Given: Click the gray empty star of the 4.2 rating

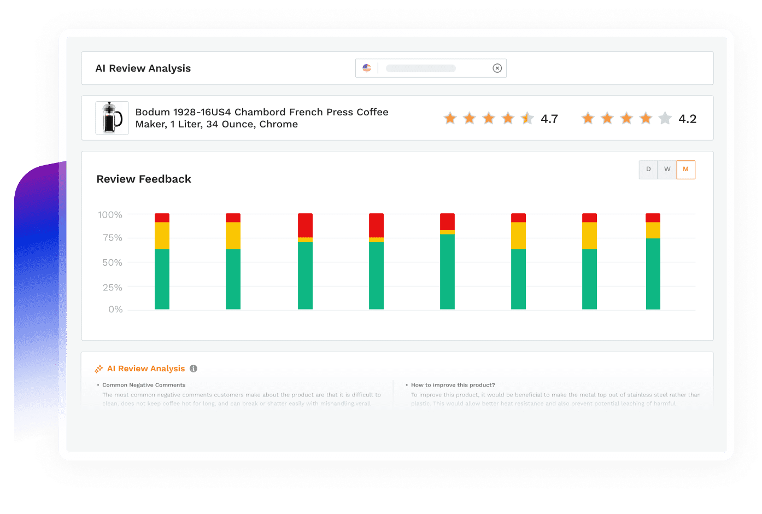Looking at the screenshot, I should click(665, 118).
